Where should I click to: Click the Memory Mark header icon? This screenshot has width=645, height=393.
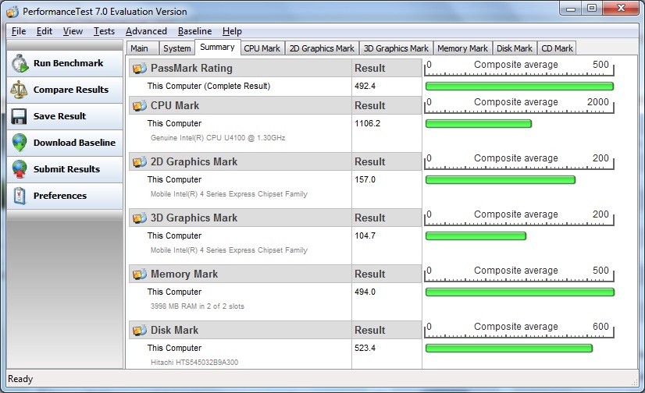(x=140, y=274)
